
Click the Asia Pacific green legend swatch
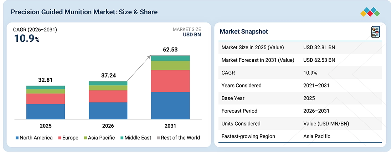tap(86, 138)
